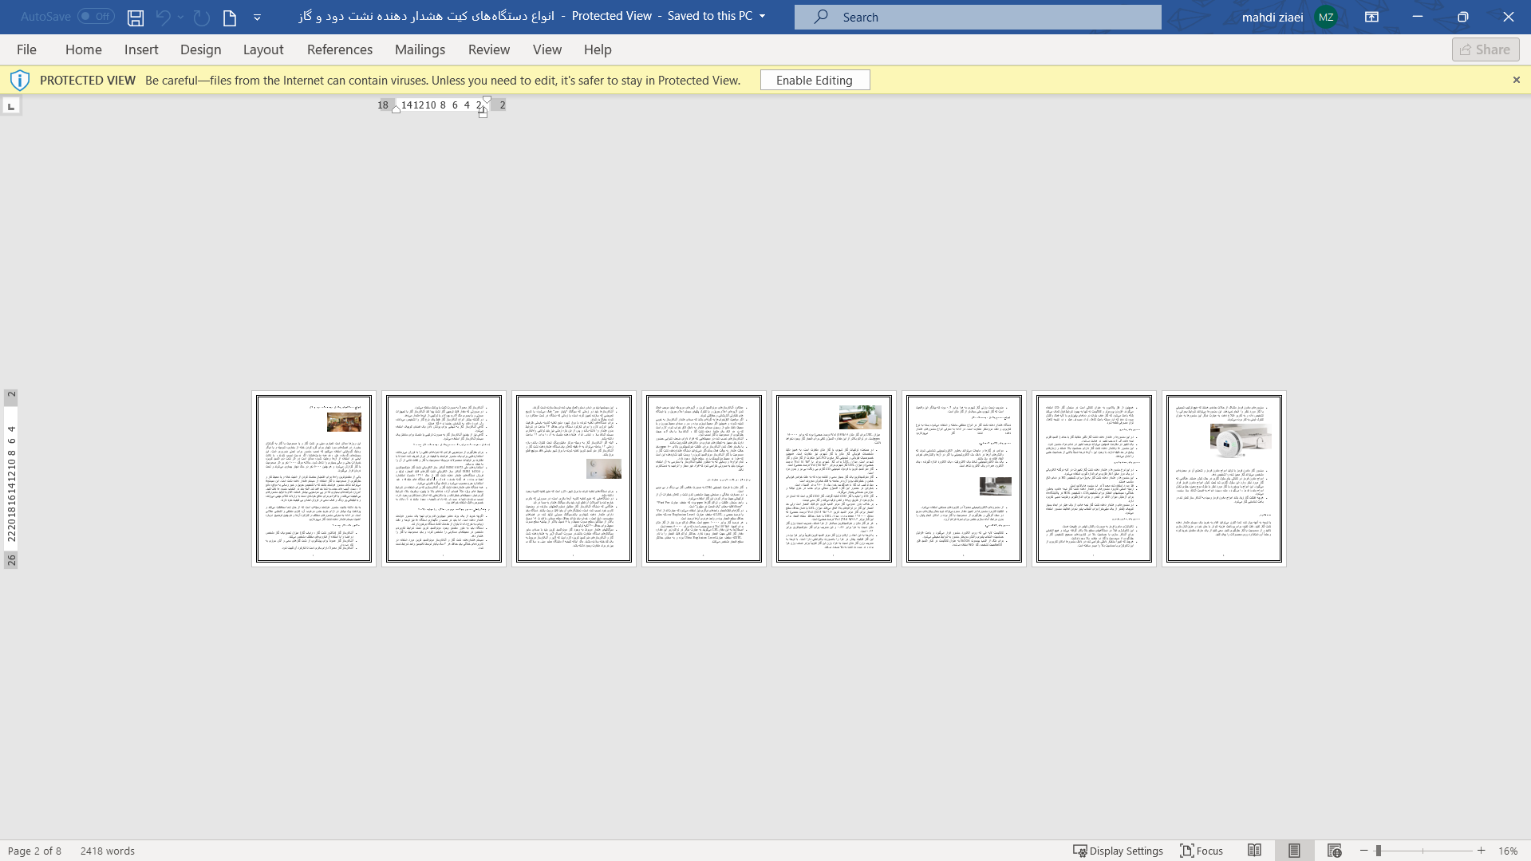
Task: Open Ribbon Display Options icon
Action: pos(1372,17)
